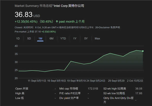The image size is (152, 106).
Task: Click the green up arrow icon
Action: (57, 22)
